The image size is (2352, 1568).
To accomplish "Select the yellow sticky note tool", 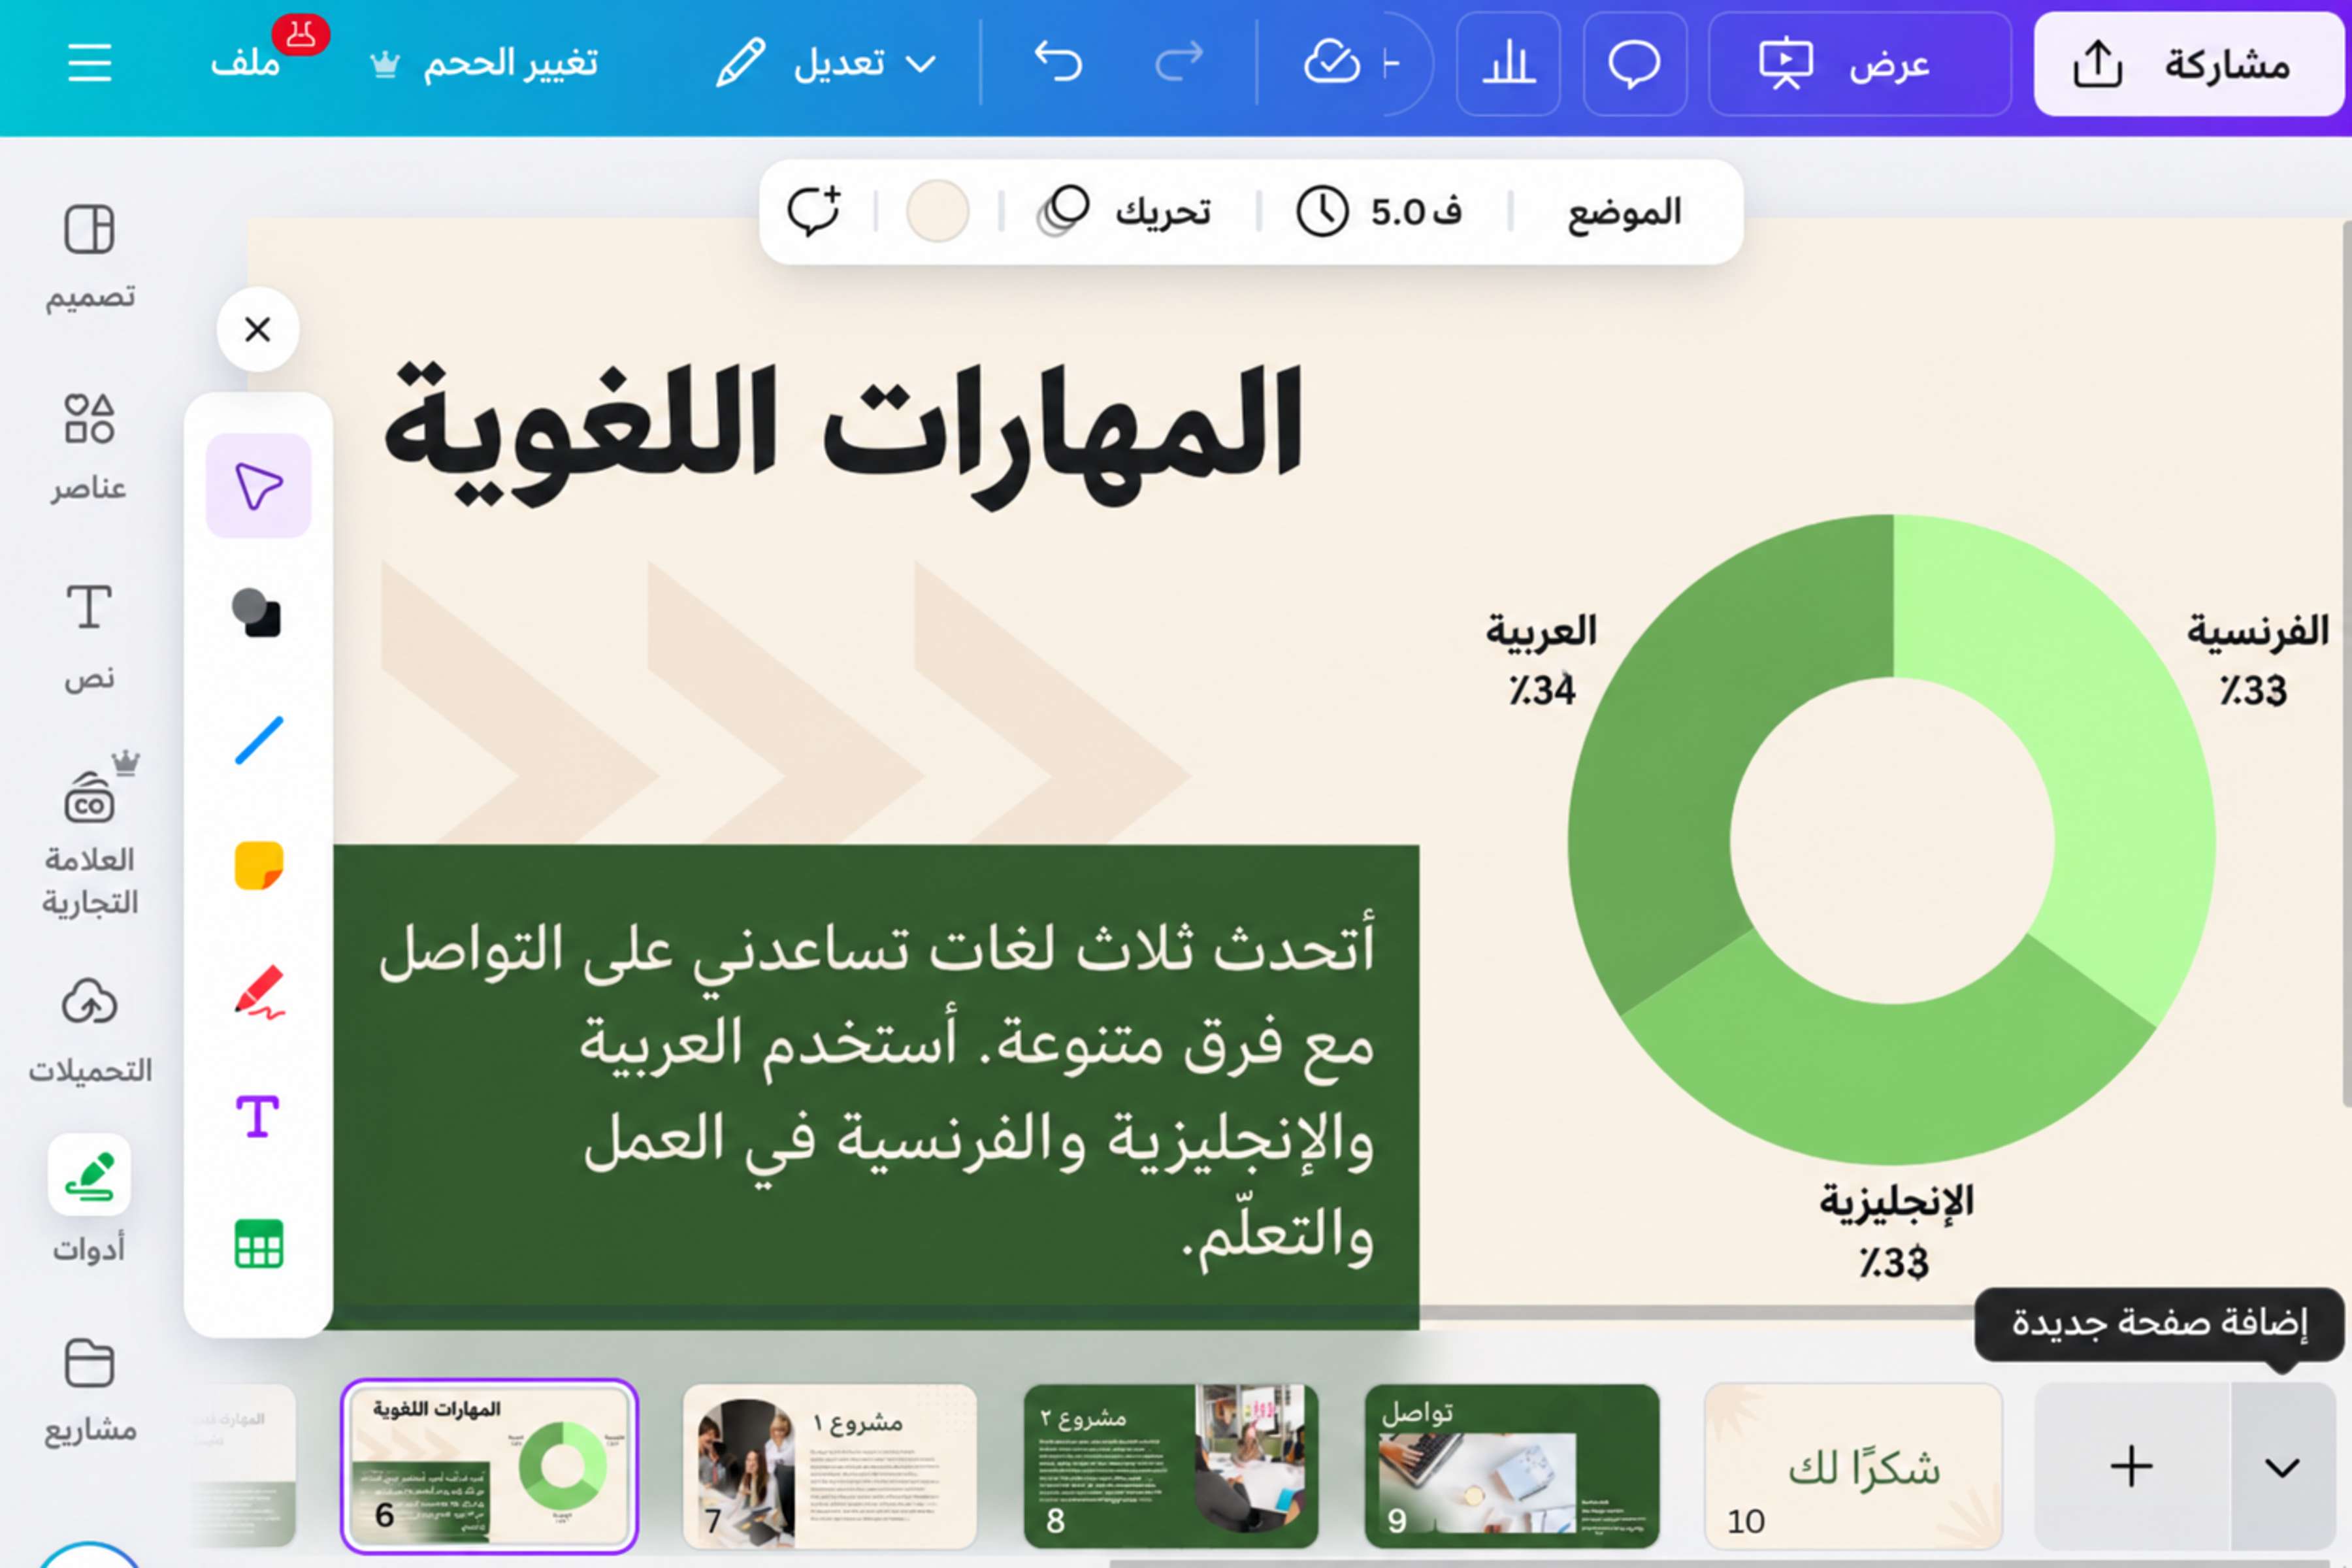I will point(258,865).
